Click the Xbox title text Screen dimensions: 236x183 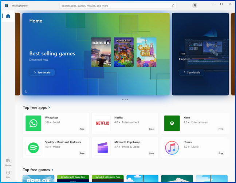(187, 118)
